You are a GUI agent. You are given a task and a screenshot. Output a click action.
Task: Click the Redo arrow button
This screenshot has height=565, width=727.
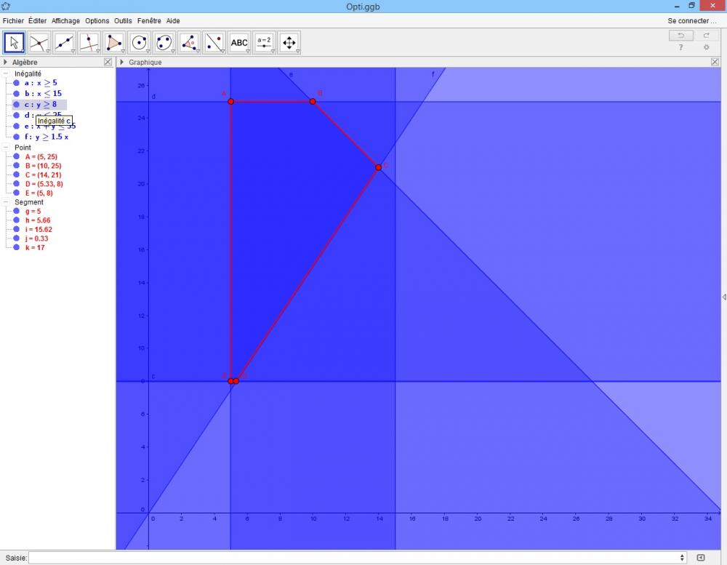706,36
